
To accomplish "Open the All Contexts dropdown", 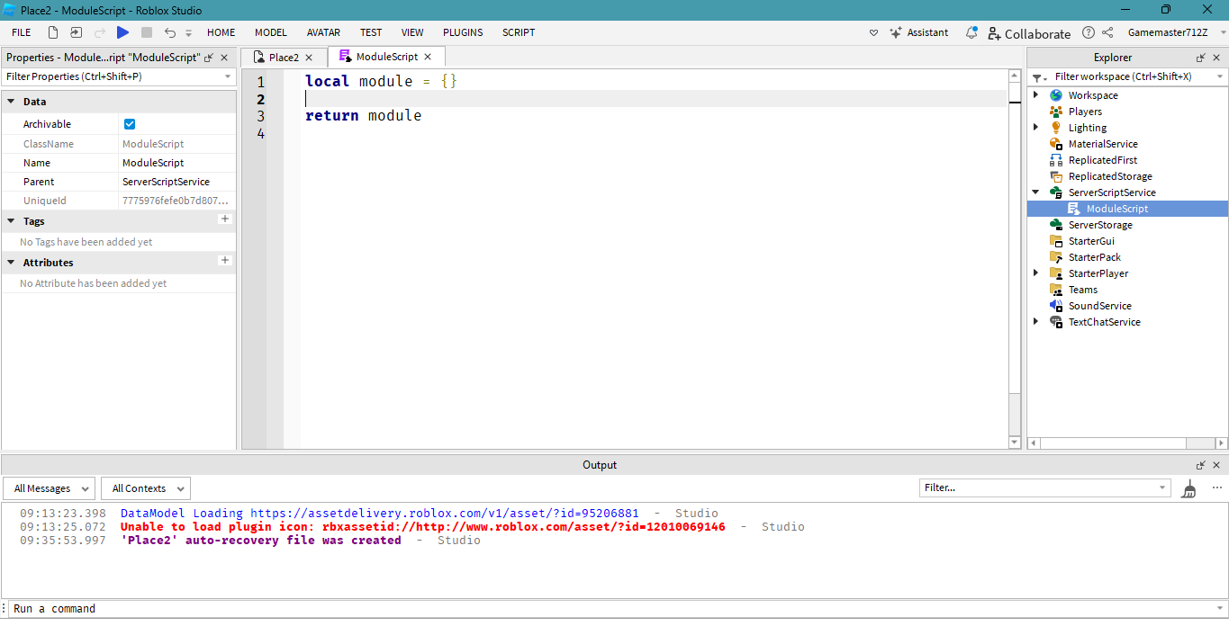I will pos(145,487).
